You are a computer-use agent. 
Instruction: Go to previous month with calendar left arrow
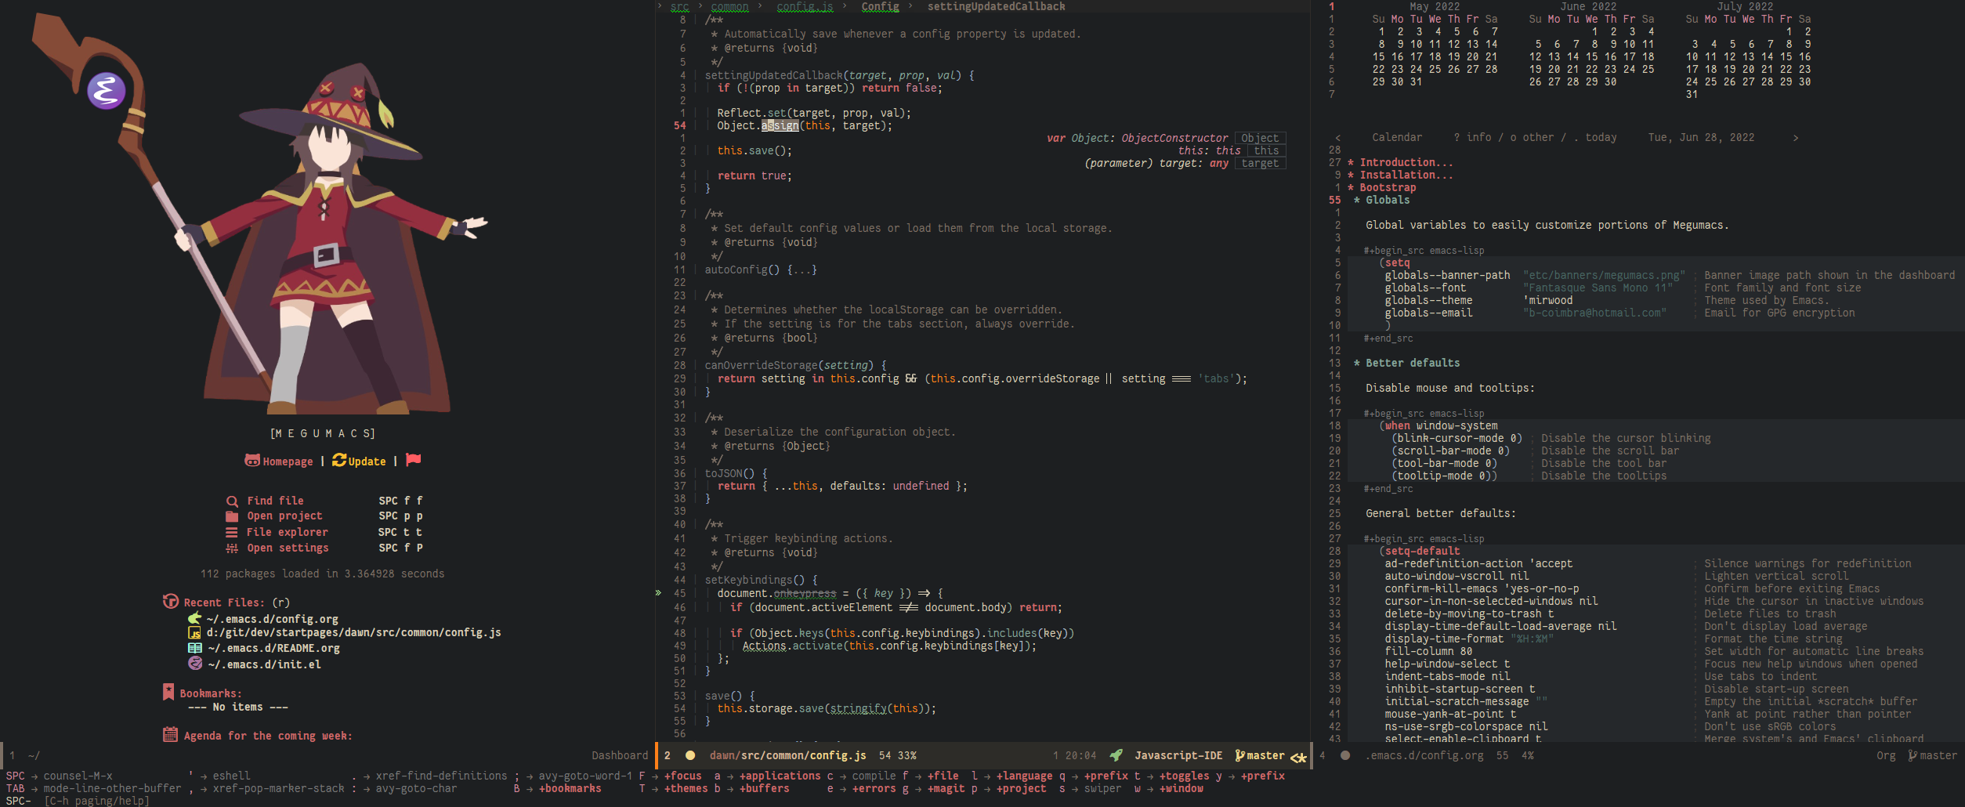[1337, 138]
